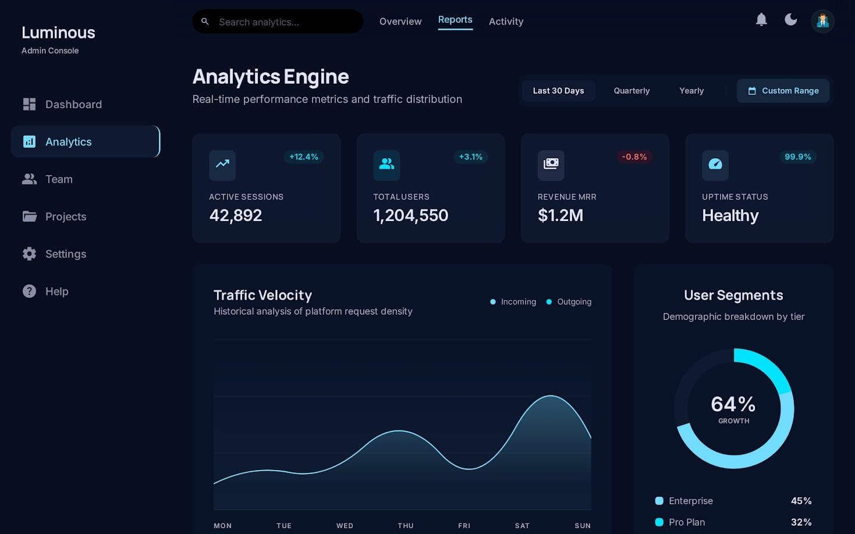Screen dimensions: 855x534
Task: Open the Projects page
Action: (85, 216)
